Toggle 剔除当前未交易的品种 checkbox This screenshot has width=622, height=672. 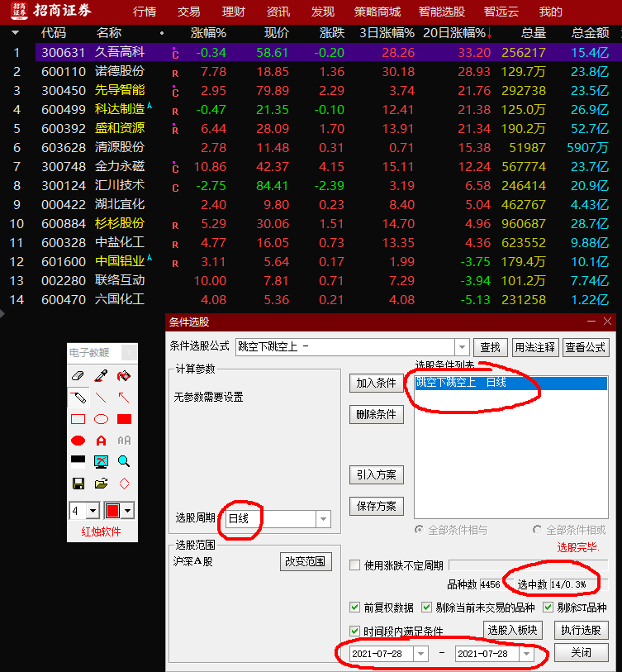click(427, 607)
